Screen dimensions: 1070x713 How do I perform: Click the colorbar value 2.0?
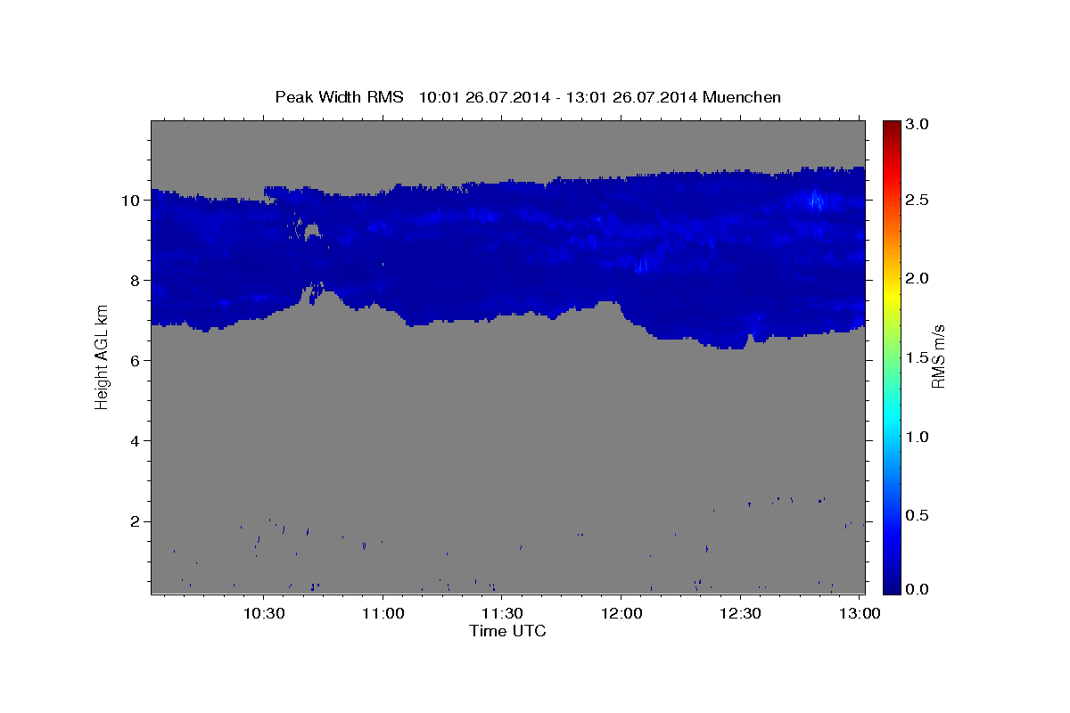click(x=917, y=279)
